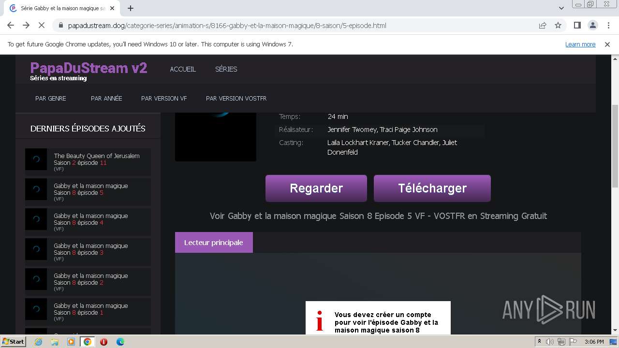Image resolution: width=619 pixels, height=348 pixels.
Task: Open the PAR GENRE menu
Action: [51, 98]
